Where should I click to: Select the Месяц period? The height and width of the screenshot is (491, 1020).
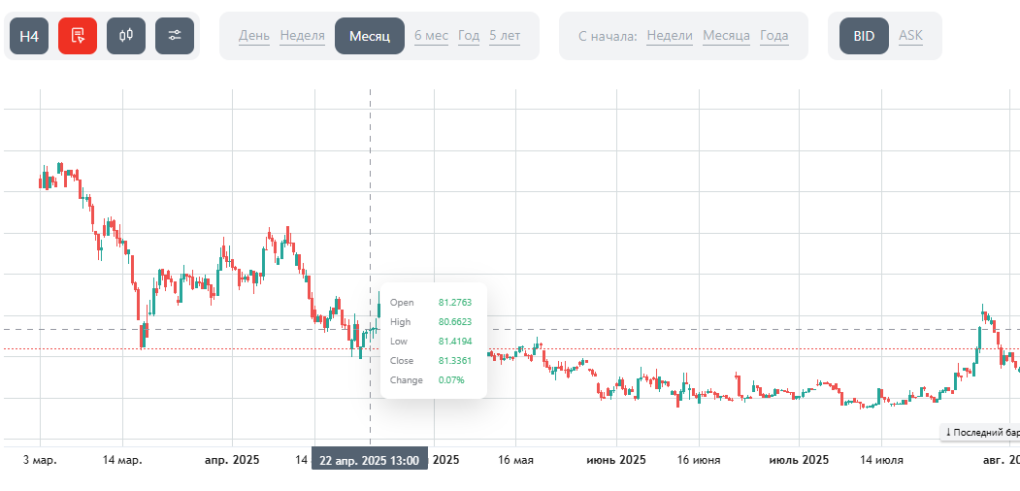coord(370,36)
